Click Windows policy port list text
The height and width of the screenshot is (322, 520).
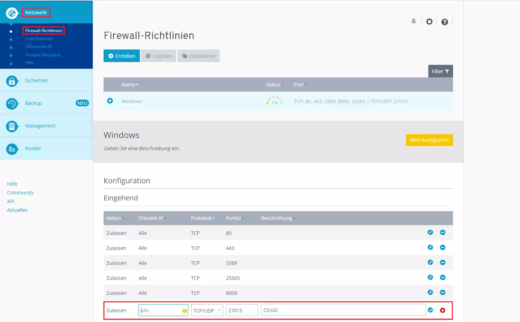[351, 101]
